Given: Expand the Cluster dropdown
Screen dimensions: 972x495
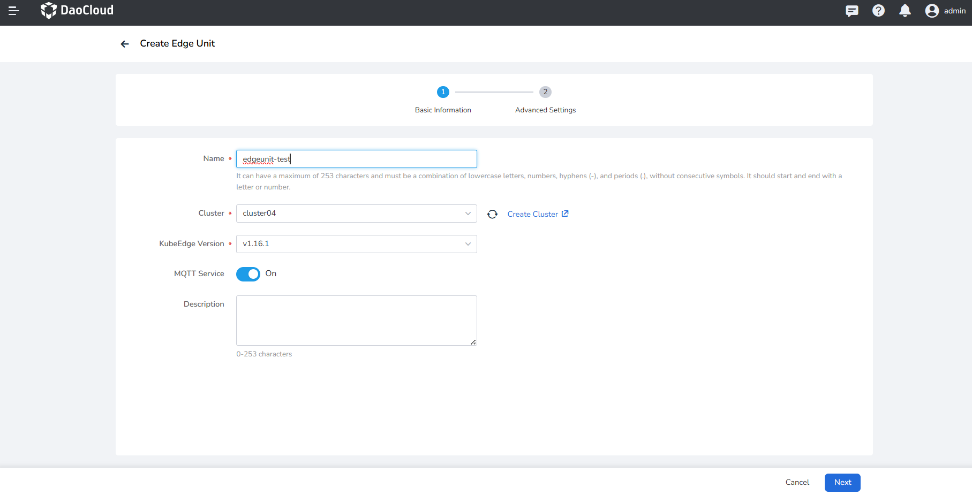Looking at the screenshot, I should coord(356,214).
